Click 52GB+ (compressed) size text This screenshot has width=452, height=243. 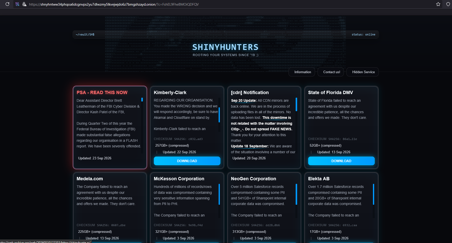point(325,145)
